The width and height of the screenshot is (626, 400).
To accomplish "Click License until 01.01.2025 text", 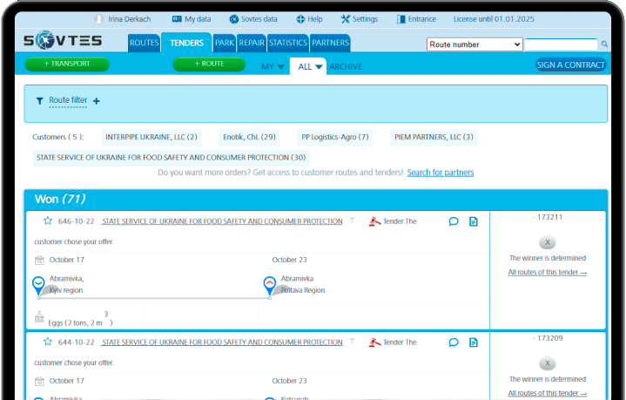I will (x=494, y=19).
